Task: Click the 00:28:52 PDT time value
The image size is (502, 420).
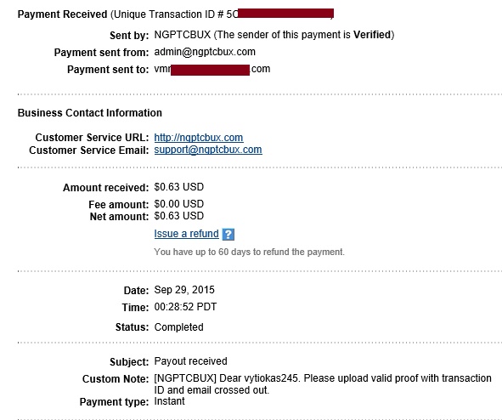Action: pos(185,307)
